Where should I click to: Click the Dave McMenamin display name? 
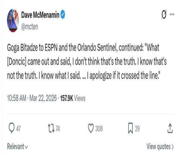point(40,15)
